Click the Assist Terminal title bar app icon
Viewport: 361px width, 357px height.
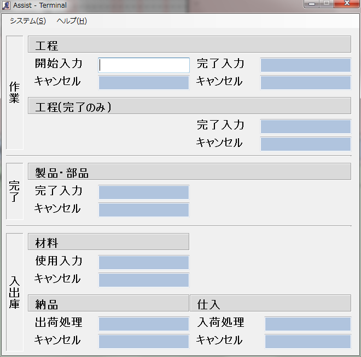click(6, 5)
